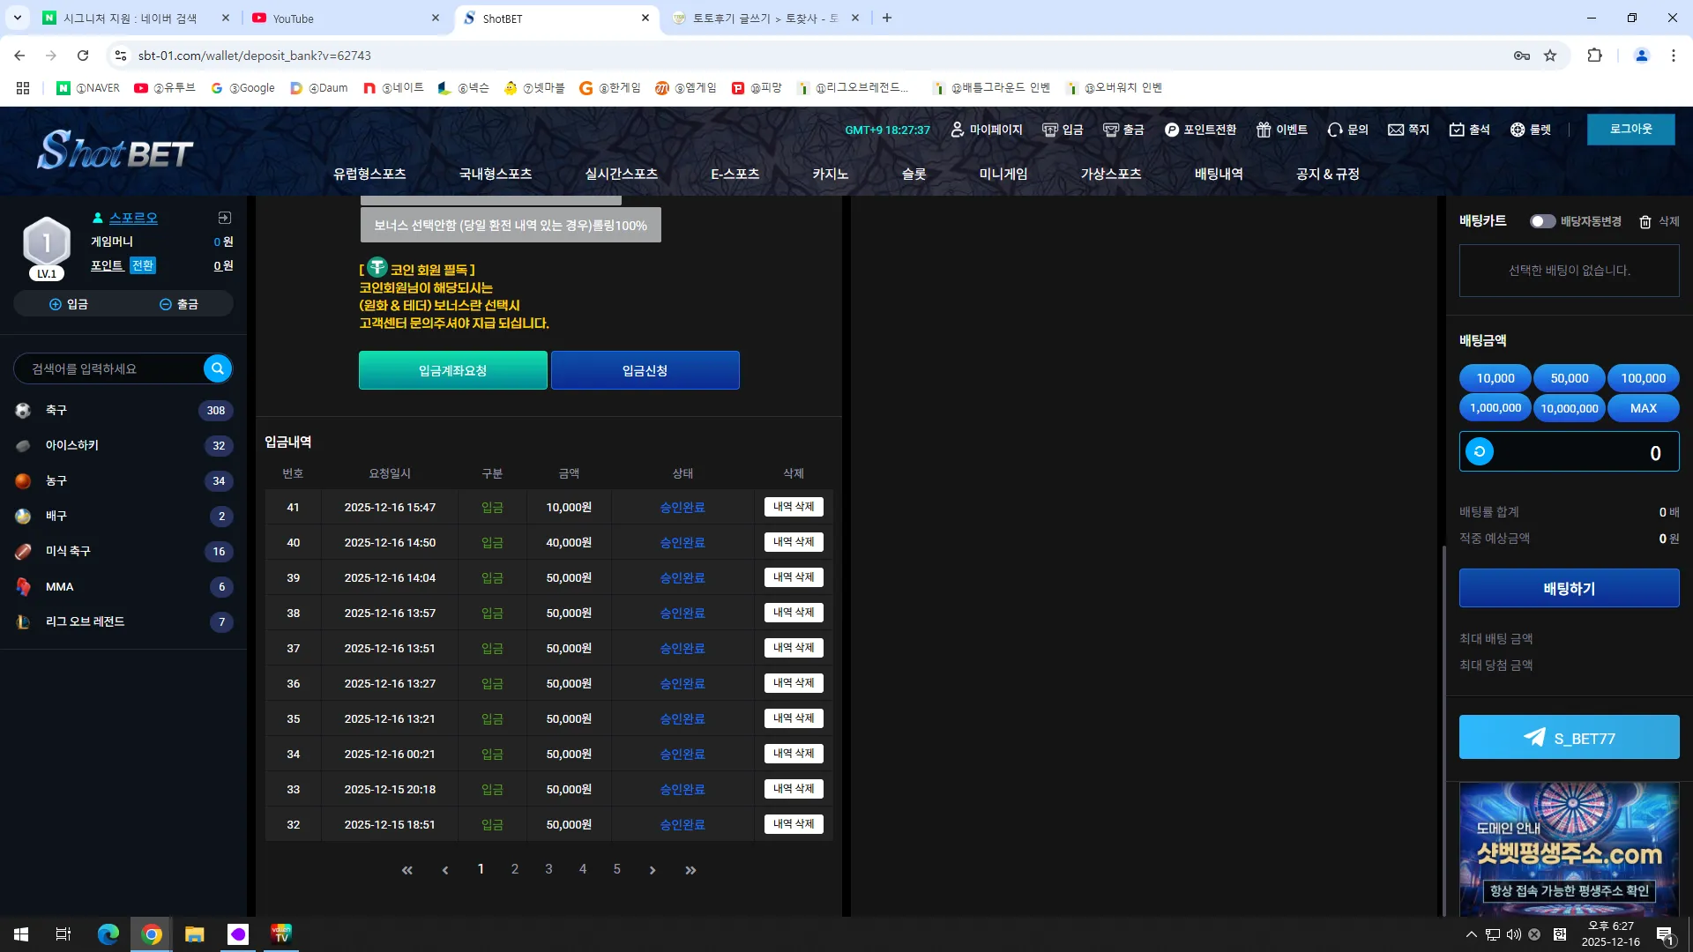
Task: Open Chrome tab search dropdown arrow
Action: [17, 18]
